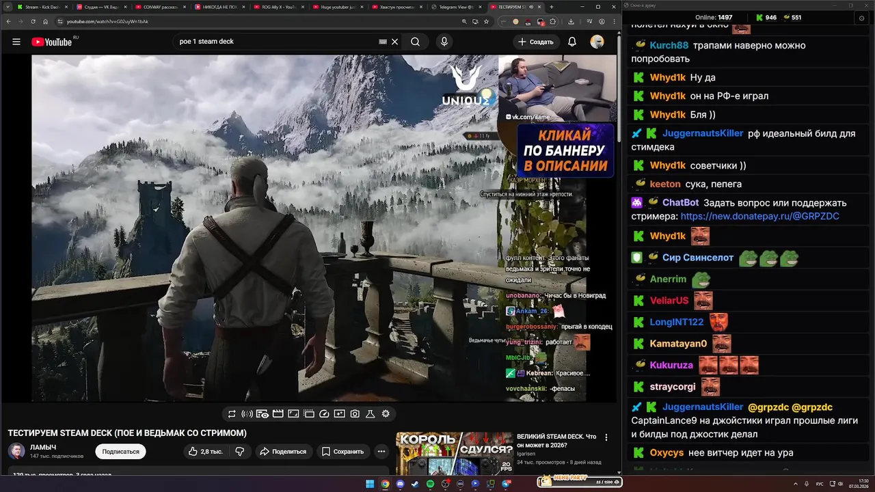Reload the page with the refresh button

tap(33, 21)
